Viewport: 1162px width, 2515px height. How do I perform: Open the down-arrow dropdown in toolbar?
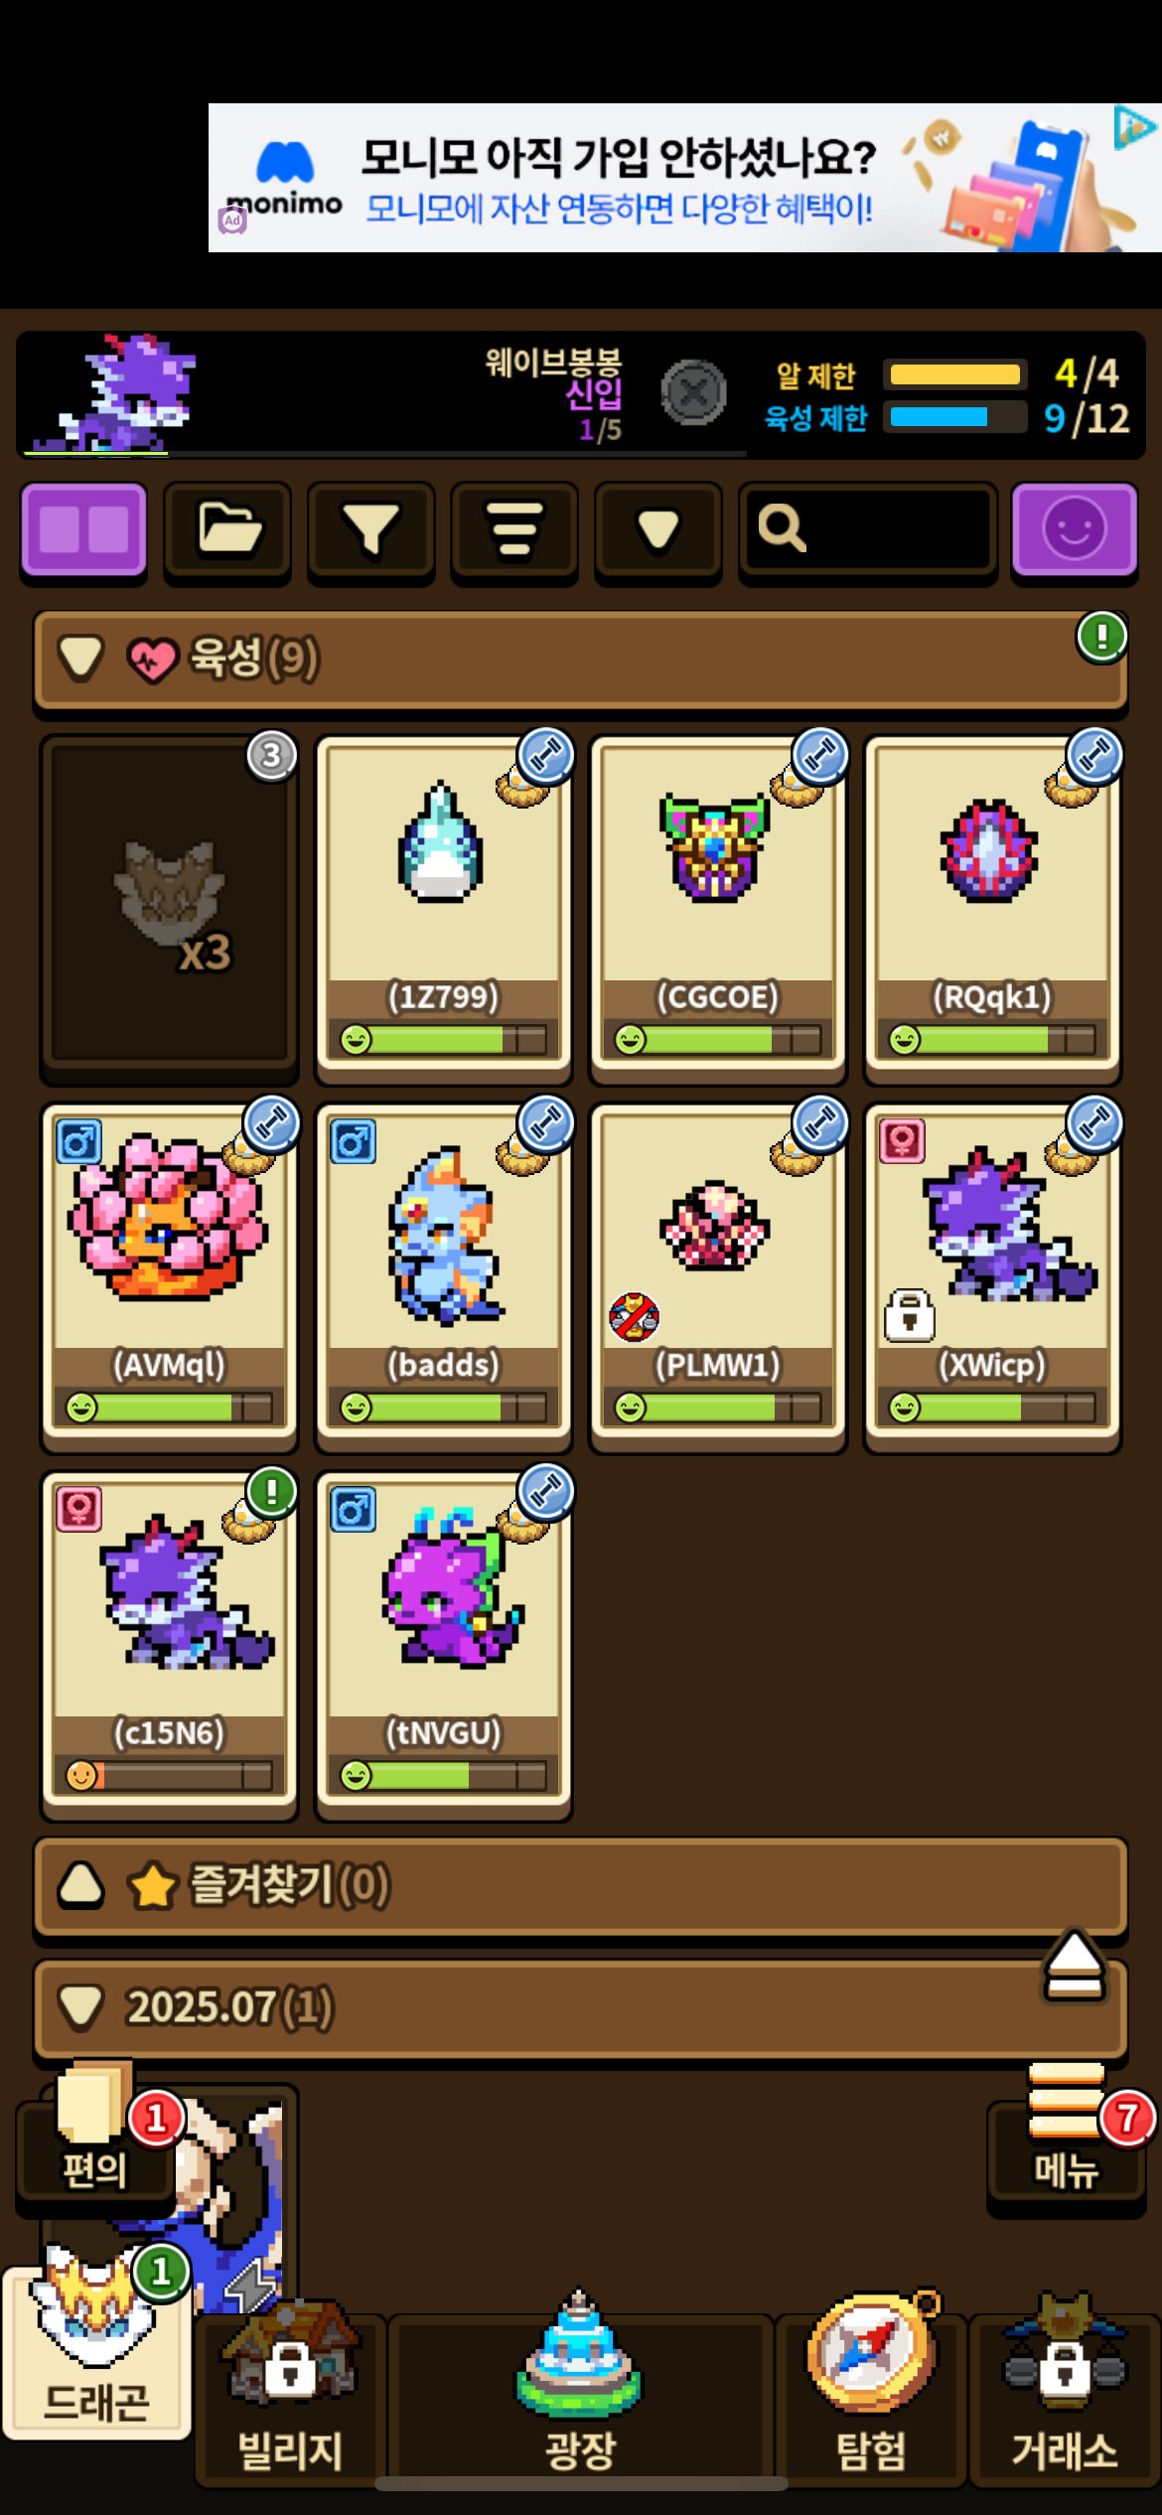coord(657,528)
